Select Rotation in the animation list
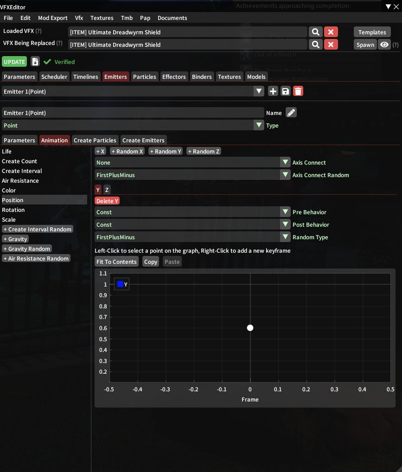The height and width of the screenshot is (472, 402). (x=44, y=210)
